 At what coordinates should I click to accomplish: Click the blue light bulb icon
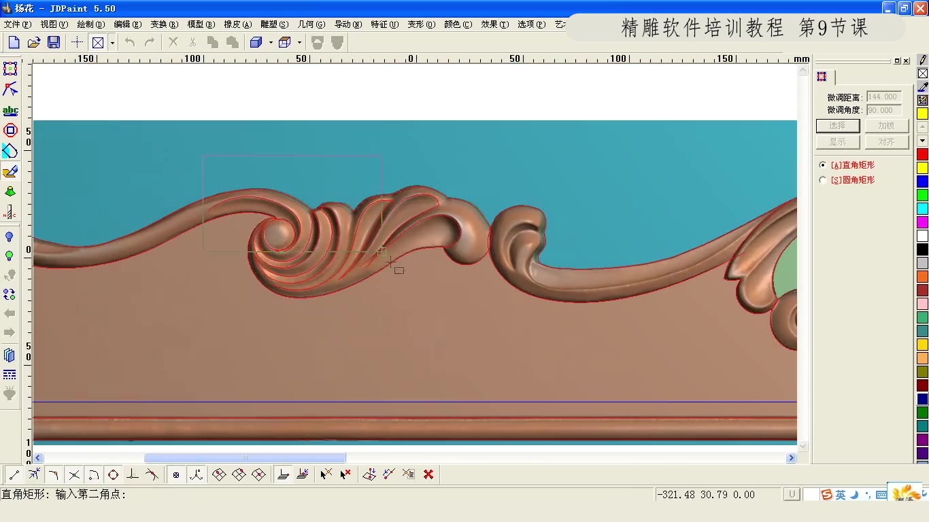[x=10, y=237]
